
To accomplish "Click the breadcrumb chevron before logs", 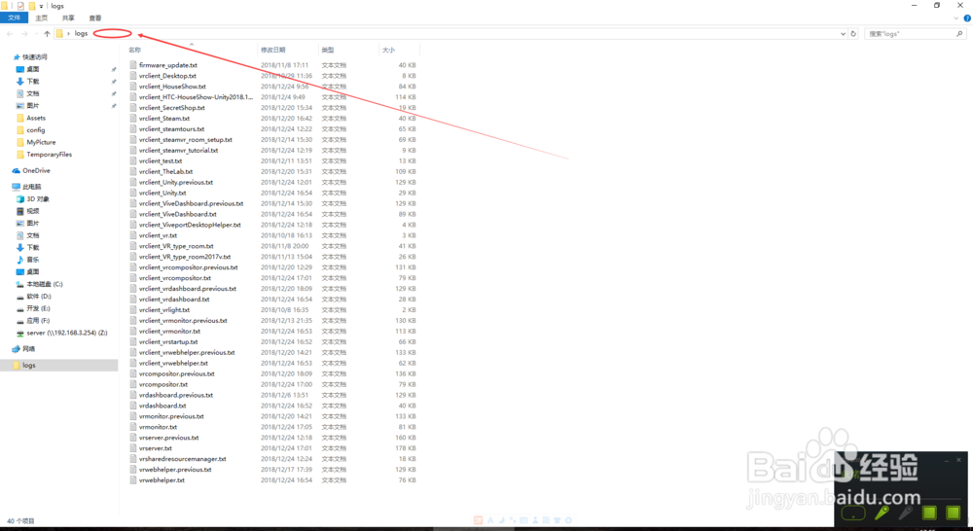I will tap(68, 33).
